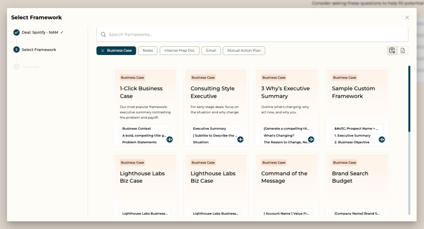
Task: Click the search magnifier icon
Action: [104, 35]
